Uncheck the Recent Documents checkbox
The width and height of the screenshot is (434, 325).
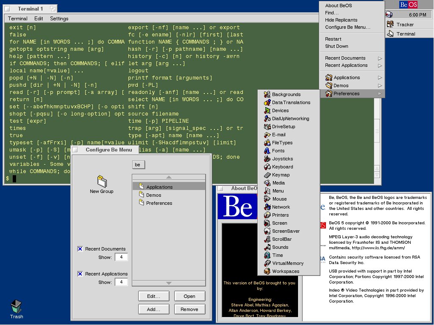coord(80,249)
